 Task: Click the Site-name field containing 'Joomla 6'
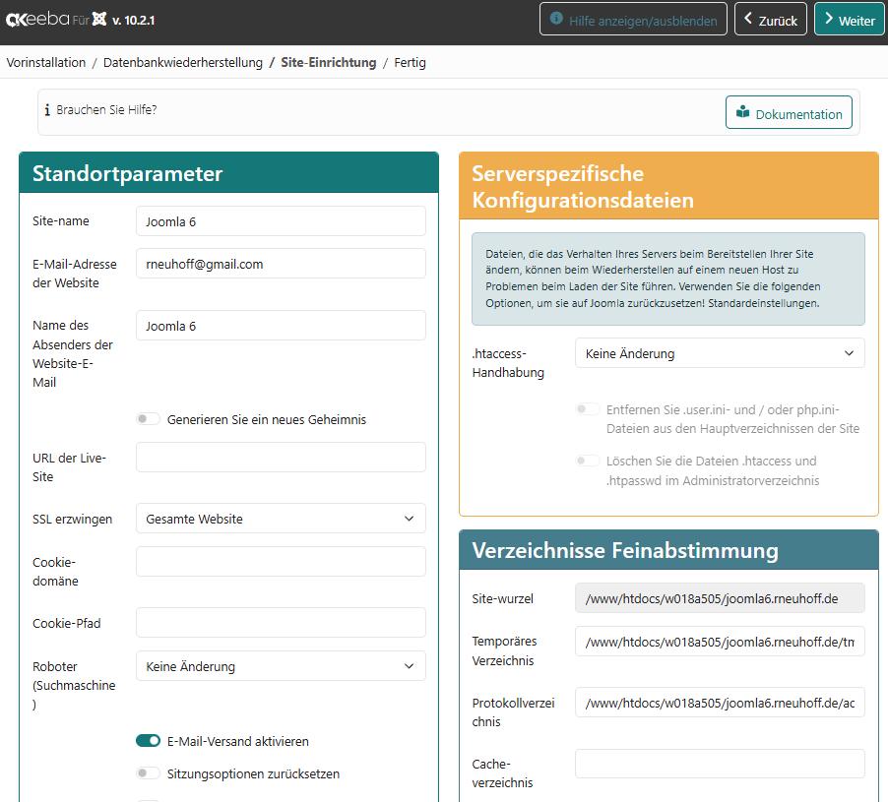281,221
